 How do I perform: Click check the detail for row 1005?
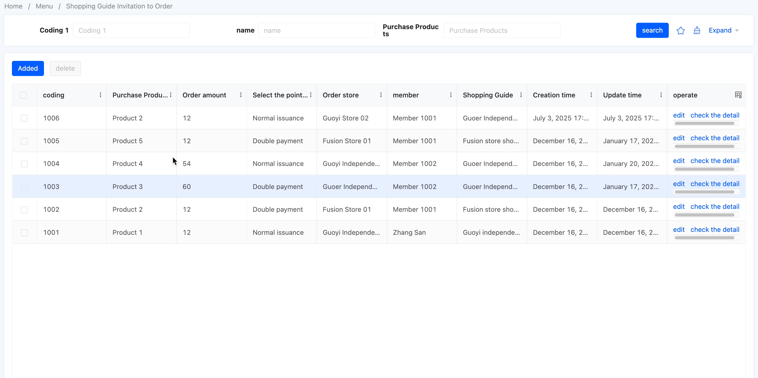(715, 138)
